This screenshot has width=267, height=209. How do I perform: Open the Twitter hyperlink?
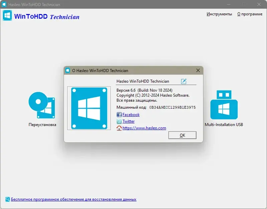tap(129, 121)
